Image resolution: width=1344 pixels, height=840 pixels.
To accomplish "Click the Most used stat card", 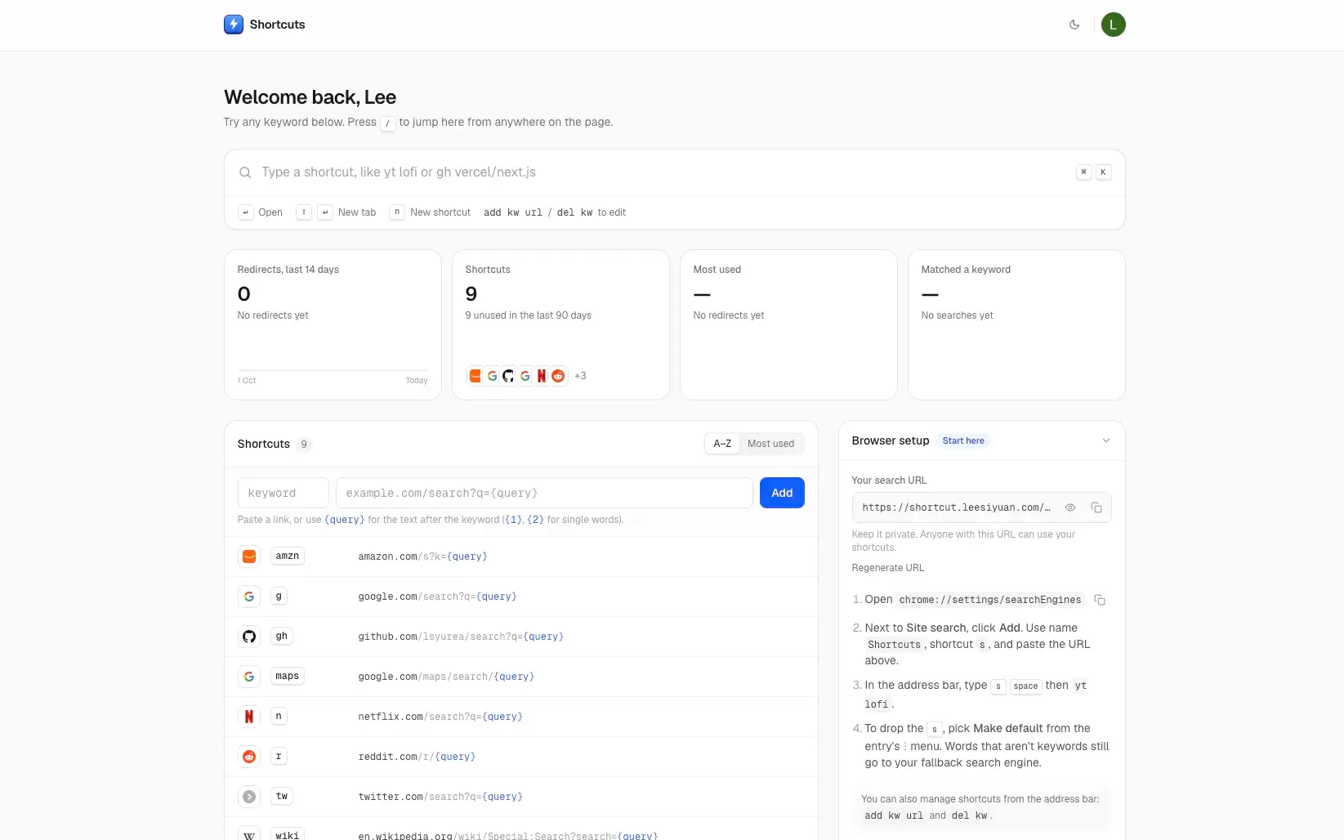I will click(788, 324).
